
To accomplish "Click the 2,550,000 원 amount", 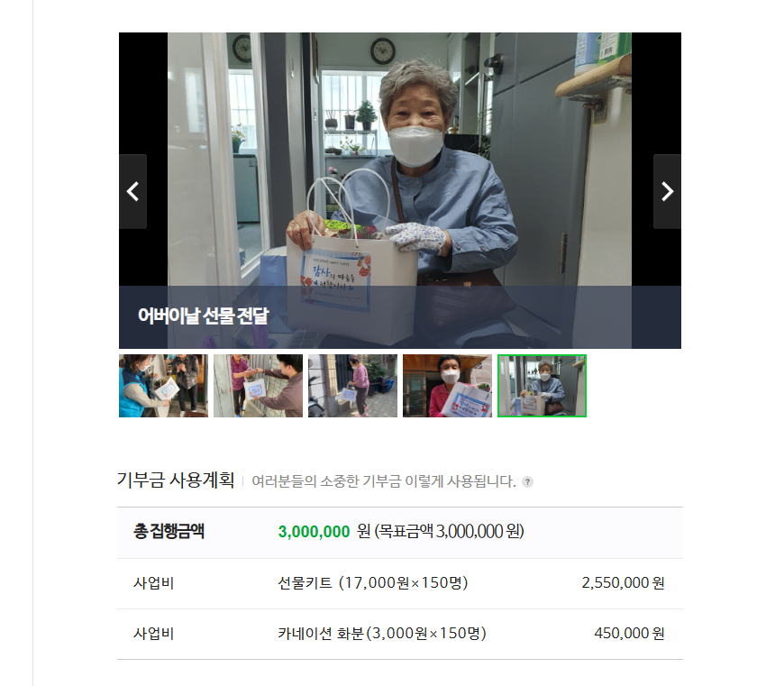I will [623, 583].
